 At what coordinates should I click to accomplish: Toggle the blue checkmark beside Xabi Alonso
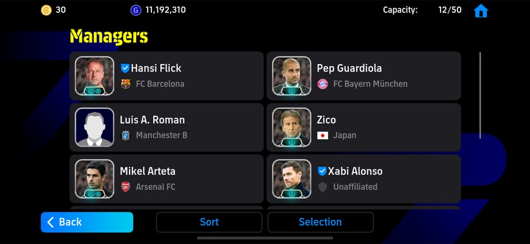[x=322, y=171]
